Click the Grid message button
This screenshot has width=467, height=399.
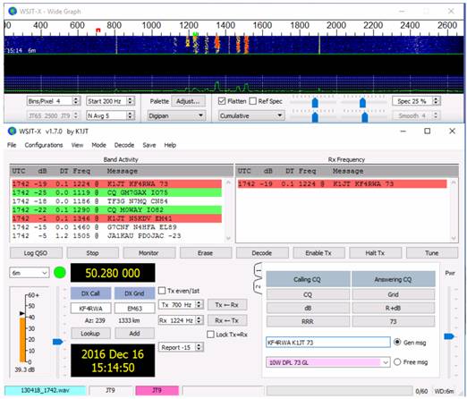click(x=393, y=294)
